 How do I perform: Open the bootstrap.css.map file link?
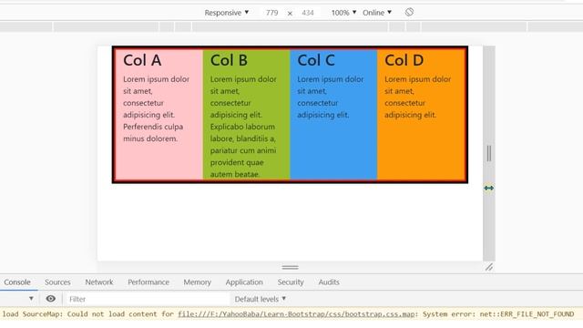(296, 314)
